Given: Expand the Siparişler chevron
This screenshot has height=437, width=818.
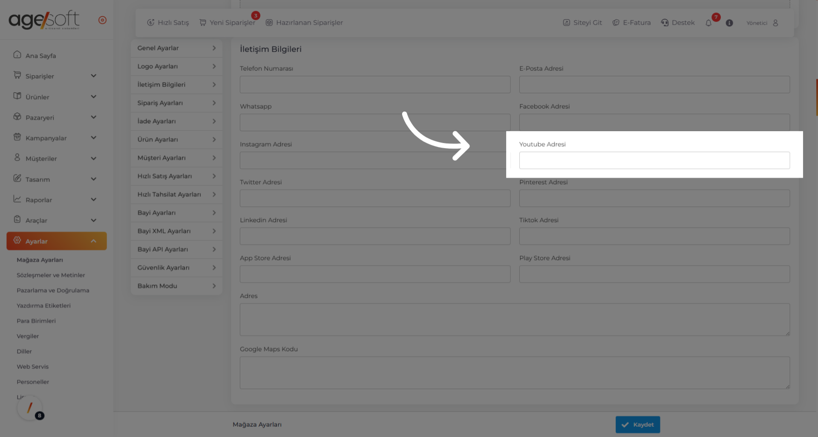Looking at the screenshot, I should [94, 76].
